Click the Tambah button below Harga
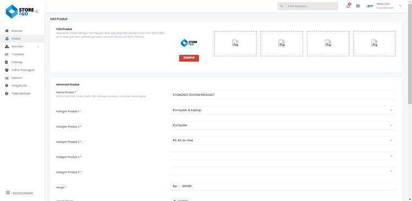 pyautogui.click(x=181, y=199)
